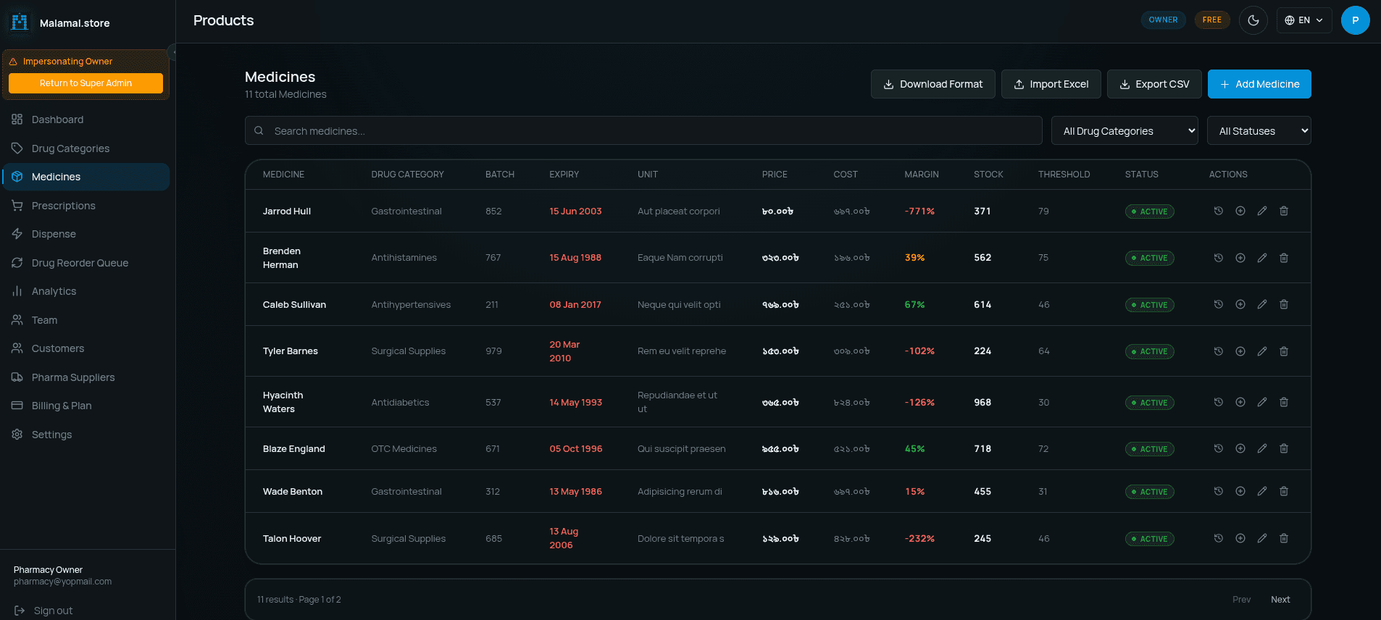1381x620 pixels.
Task: Edit the Talon Hoover medicine
Action: [1261, 538]
